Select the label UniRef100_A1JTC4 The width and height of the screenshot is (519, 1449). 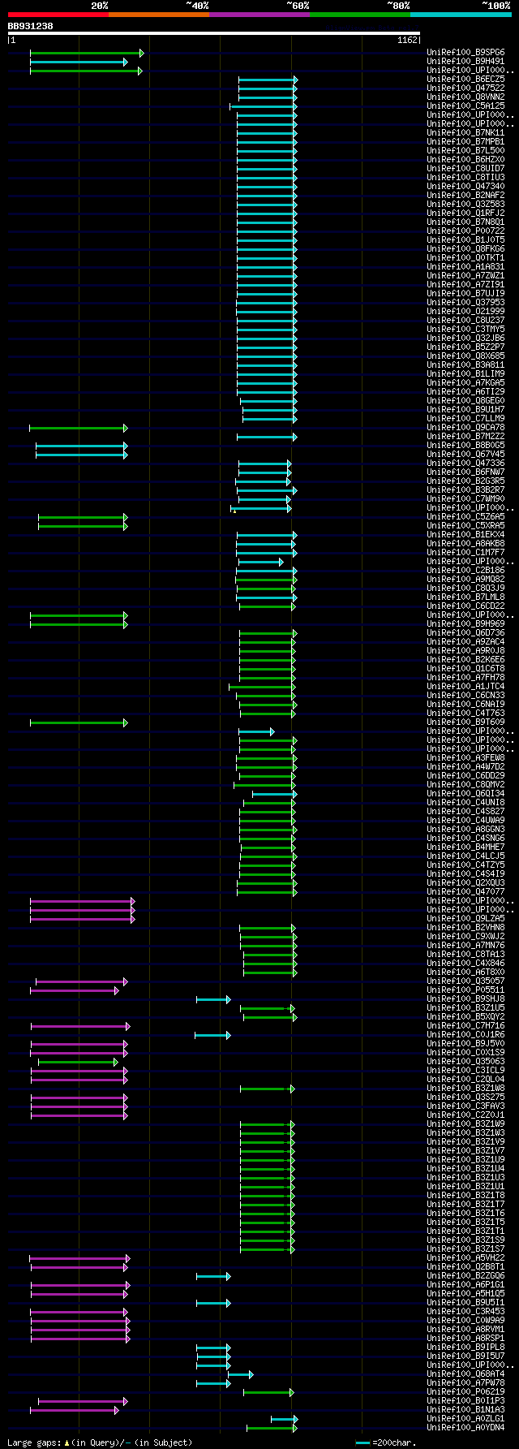[x=465, y=687]
